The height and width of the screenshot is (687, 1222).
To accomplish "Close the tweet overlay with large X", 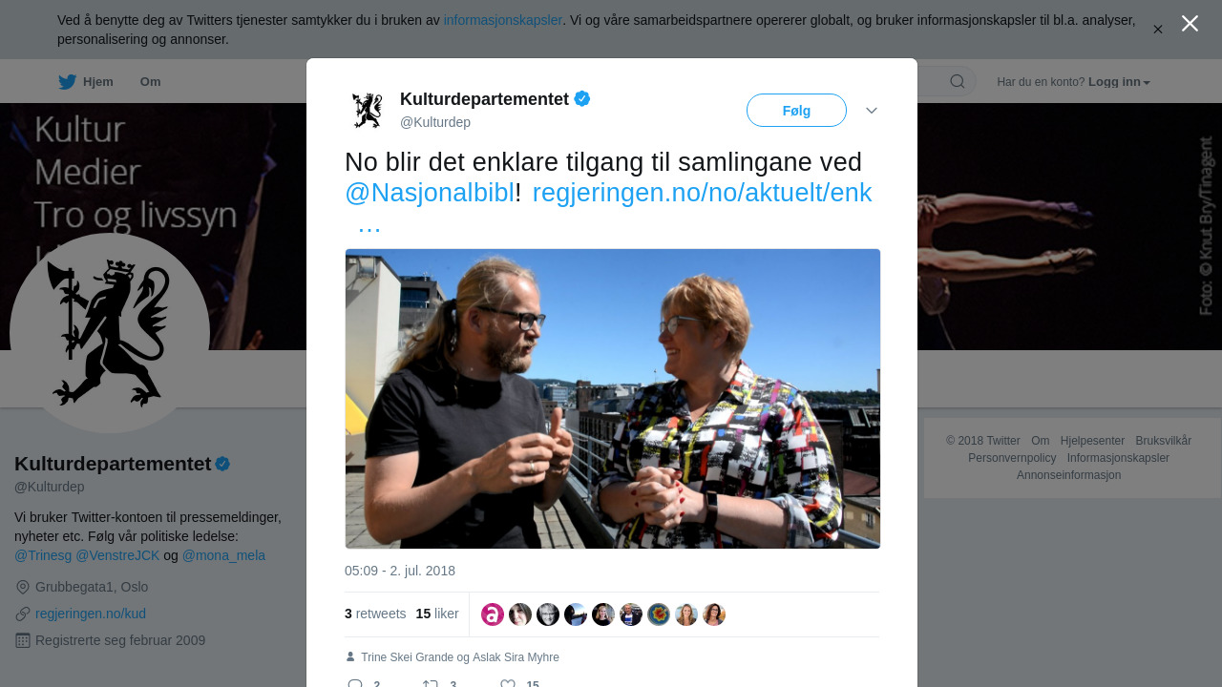I will [1190, 23].
